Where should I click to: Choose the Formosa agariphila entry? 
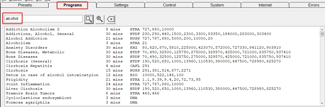pos(162,102)
